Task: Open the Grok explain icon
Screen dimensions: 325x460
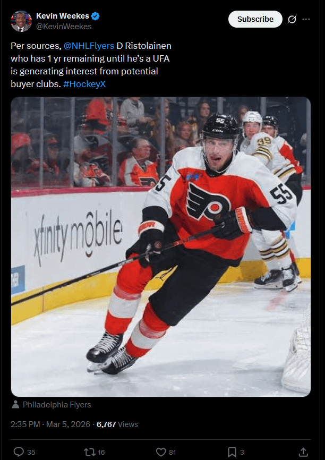Action: click(292, 19)
